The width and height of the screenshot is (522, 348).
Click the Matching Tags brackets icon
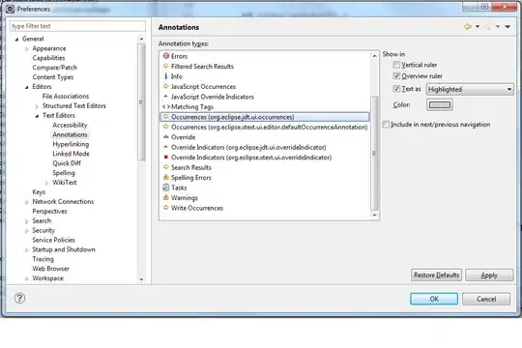(x=166, y=107)
